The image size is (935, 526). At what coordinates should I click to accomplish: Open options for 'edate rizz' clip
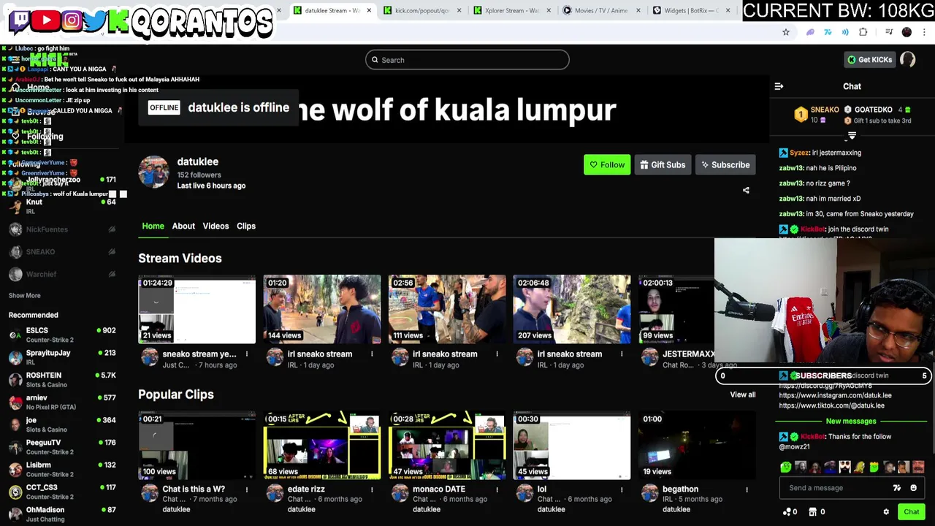click(372, 489)
